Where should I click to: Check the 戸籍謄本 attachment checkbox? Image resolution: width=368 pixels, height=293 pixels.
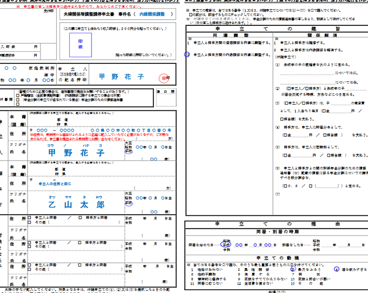18,95
